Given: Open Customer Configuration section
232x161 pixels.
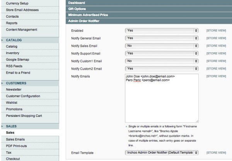Looking at the screenshot, I should 23,96.
